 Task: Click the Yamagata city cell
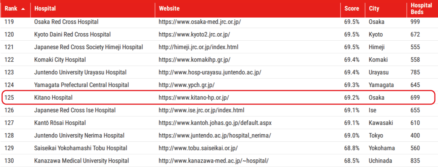381,85
